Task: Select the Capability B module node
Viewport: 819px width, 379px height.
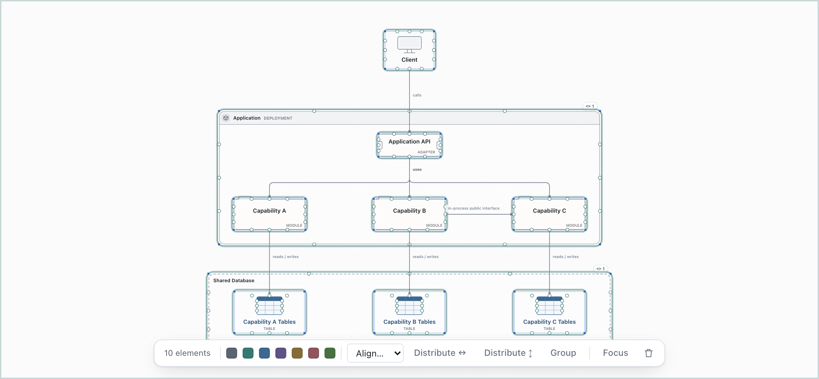Action: [409, 214]
